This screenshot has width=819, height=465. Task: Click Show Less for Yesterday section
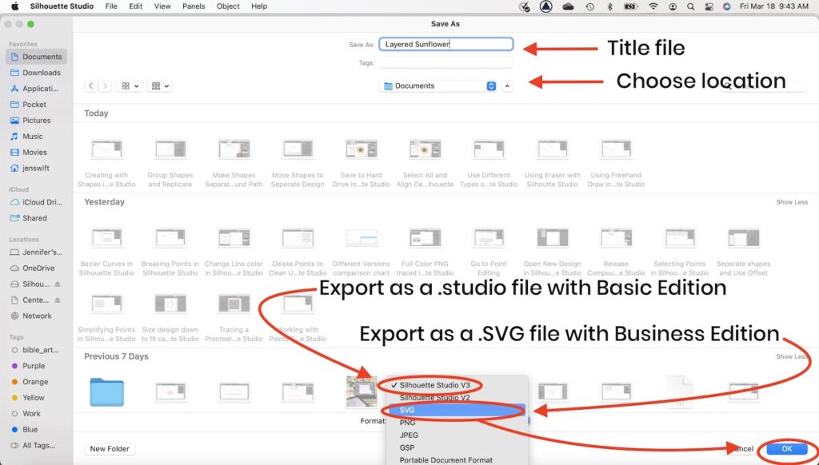792,202
